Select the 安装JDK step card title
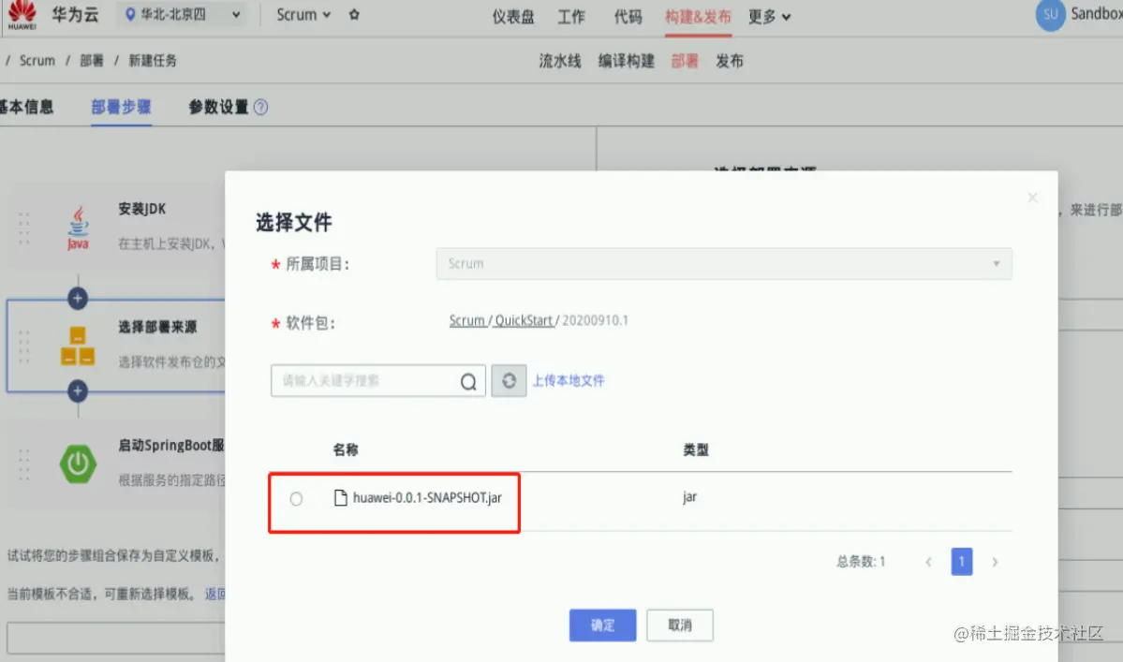The image size is (1123, 662). click(141, 209)
